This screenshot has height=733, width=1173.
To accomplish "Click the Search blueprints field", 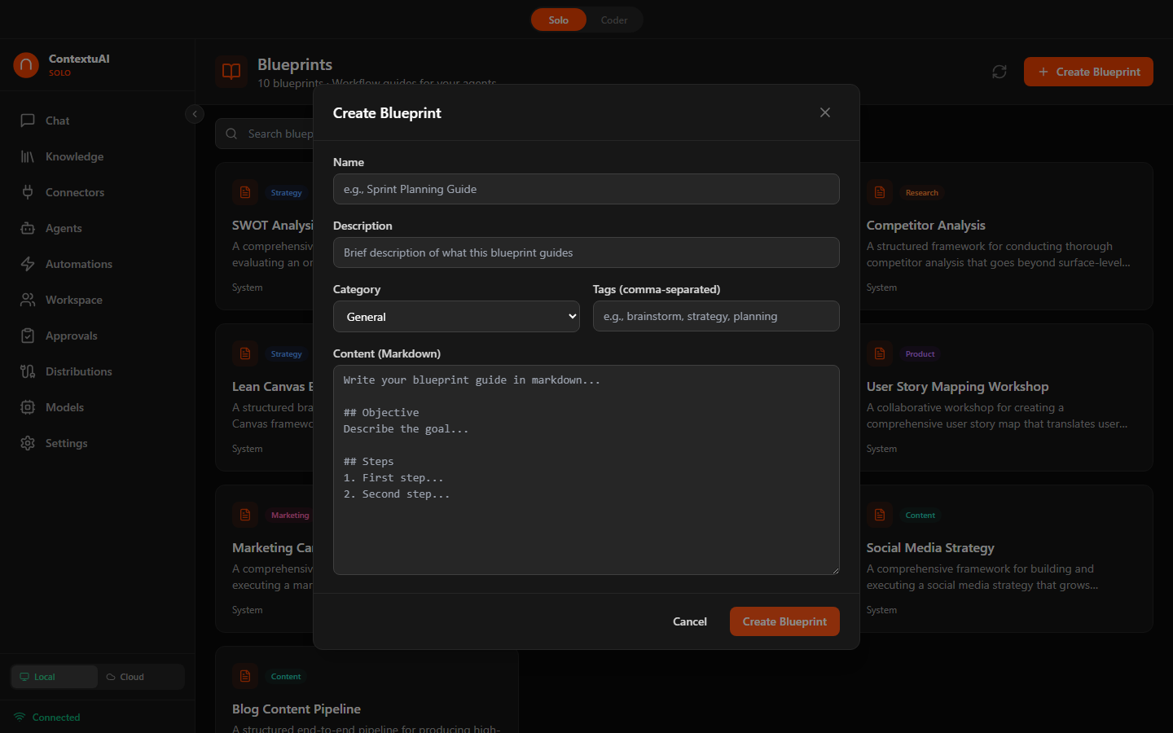I will tap(265, 134).
